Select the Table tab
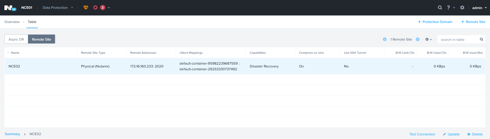Image resolution: width=490 pixels, height=139 pixels. click(x=32, y=22)
